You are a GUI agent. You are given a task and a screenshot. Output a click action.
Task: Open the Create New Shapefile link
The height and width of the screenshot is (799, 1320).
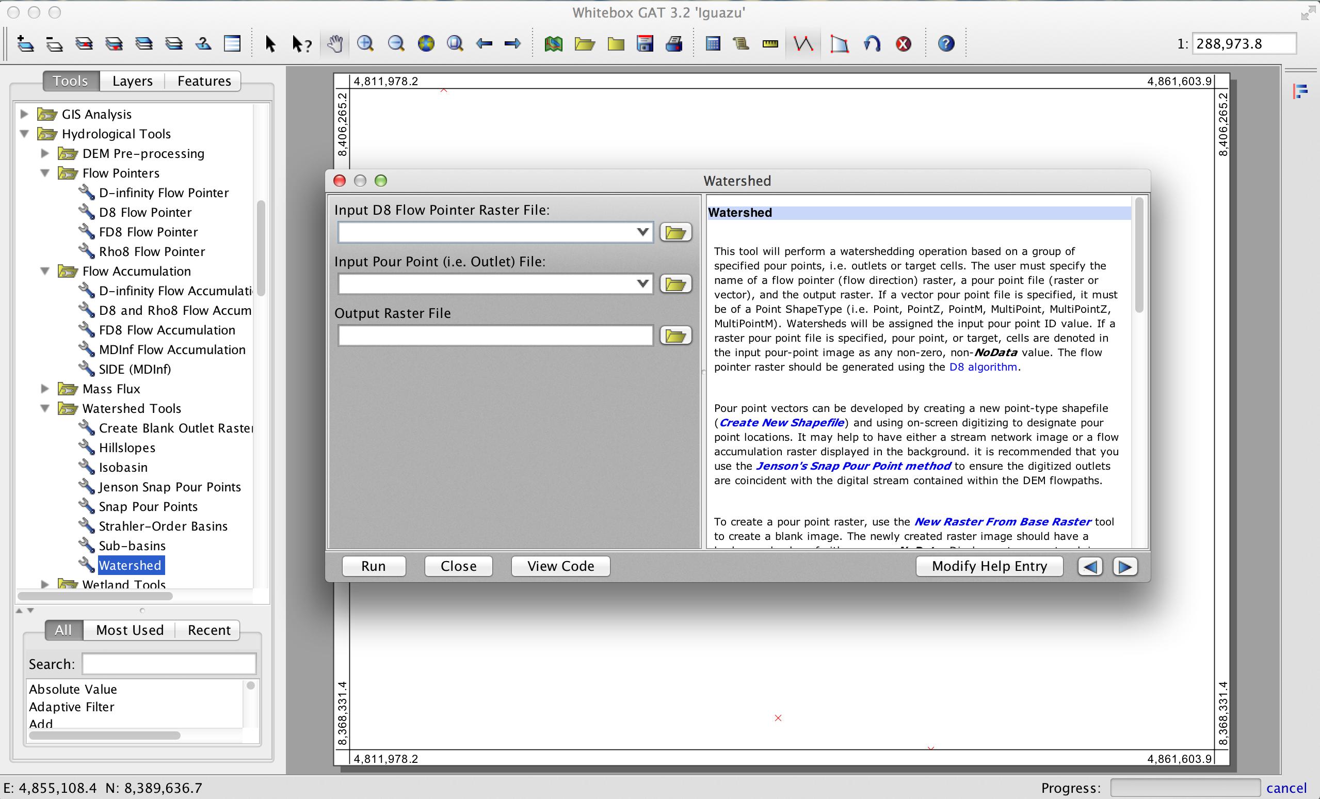(x=782, y=422)
